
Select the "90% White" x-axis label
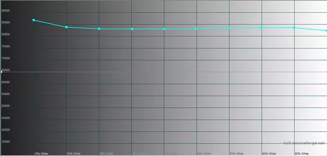coord(301,153)
